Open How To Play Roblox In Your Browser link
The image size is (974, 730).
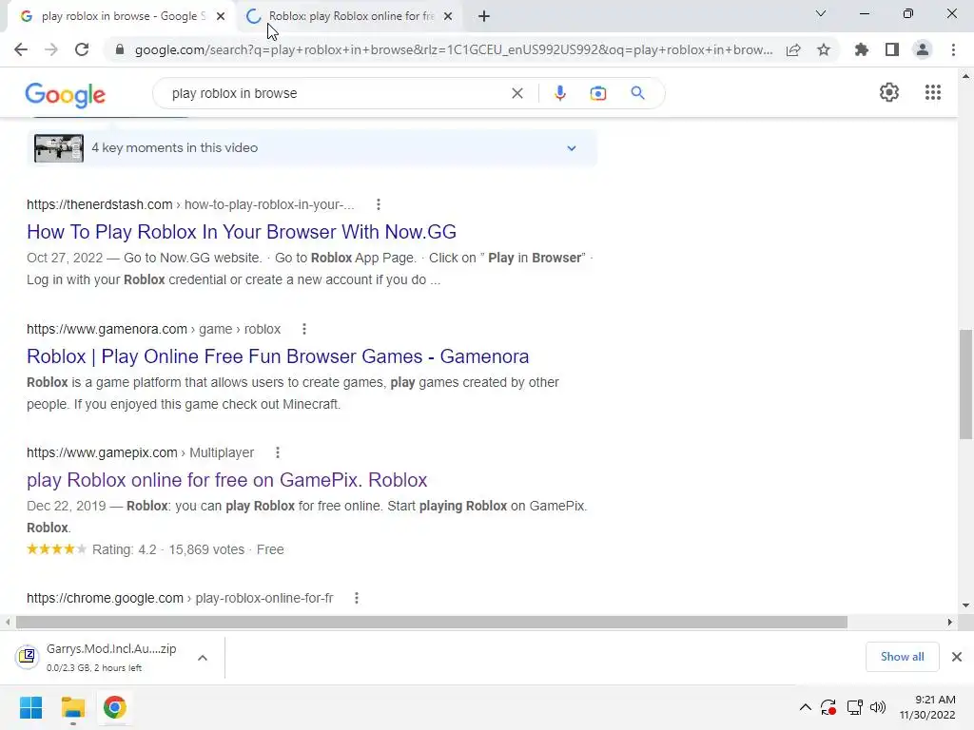[242, 232]
